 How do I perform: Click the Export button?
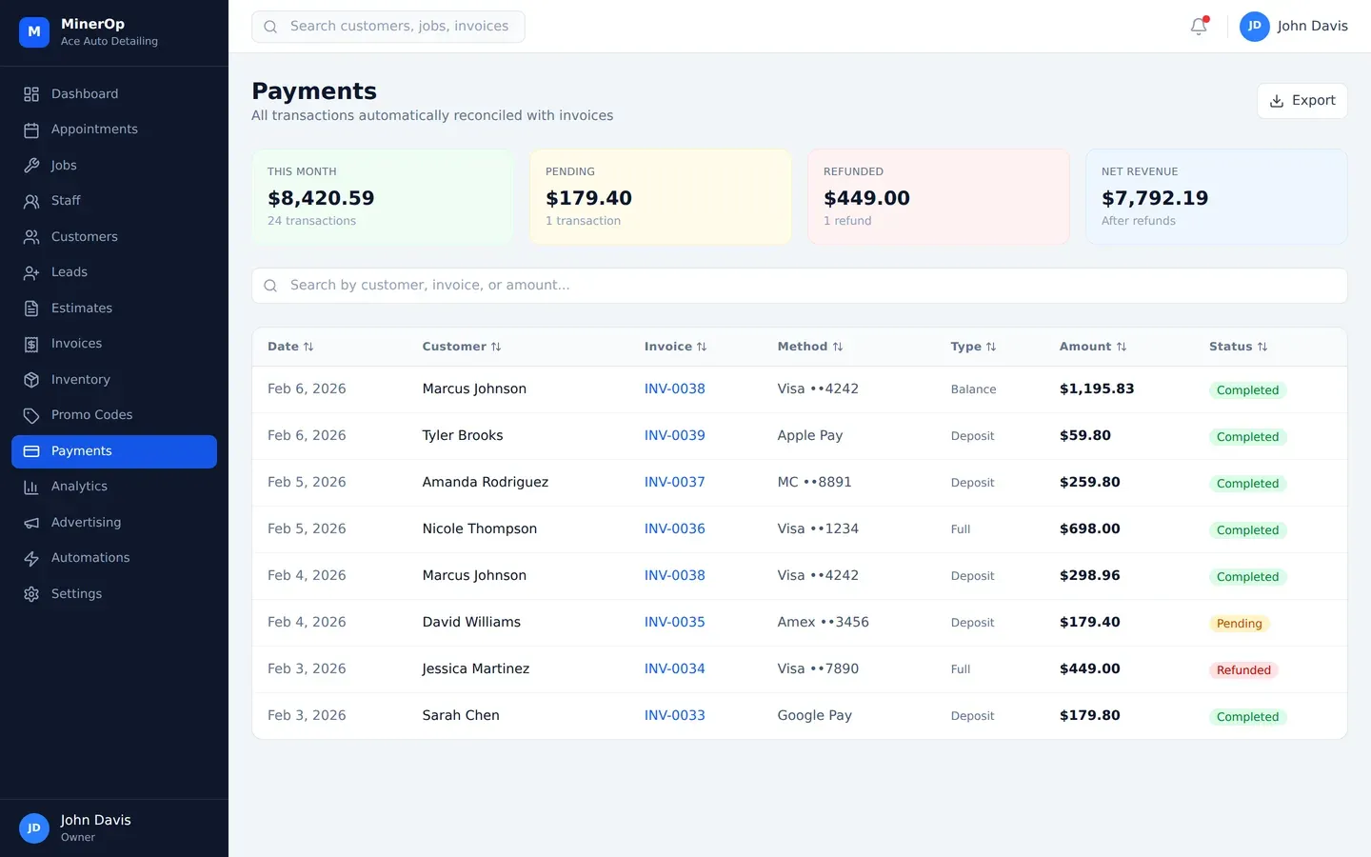(x=1301, y=100)
